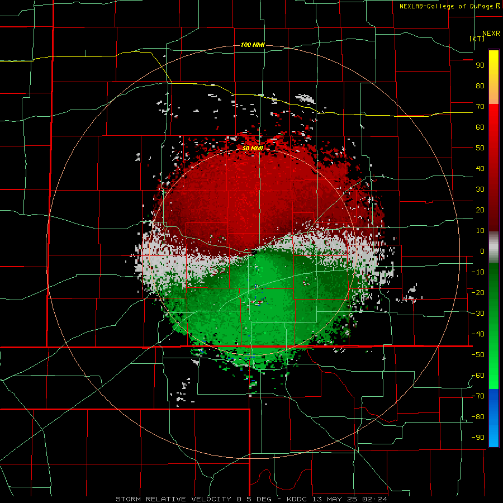Click the NEXR label above the scale
Viewport: 503px width, 503px height.
click(491, 34)
